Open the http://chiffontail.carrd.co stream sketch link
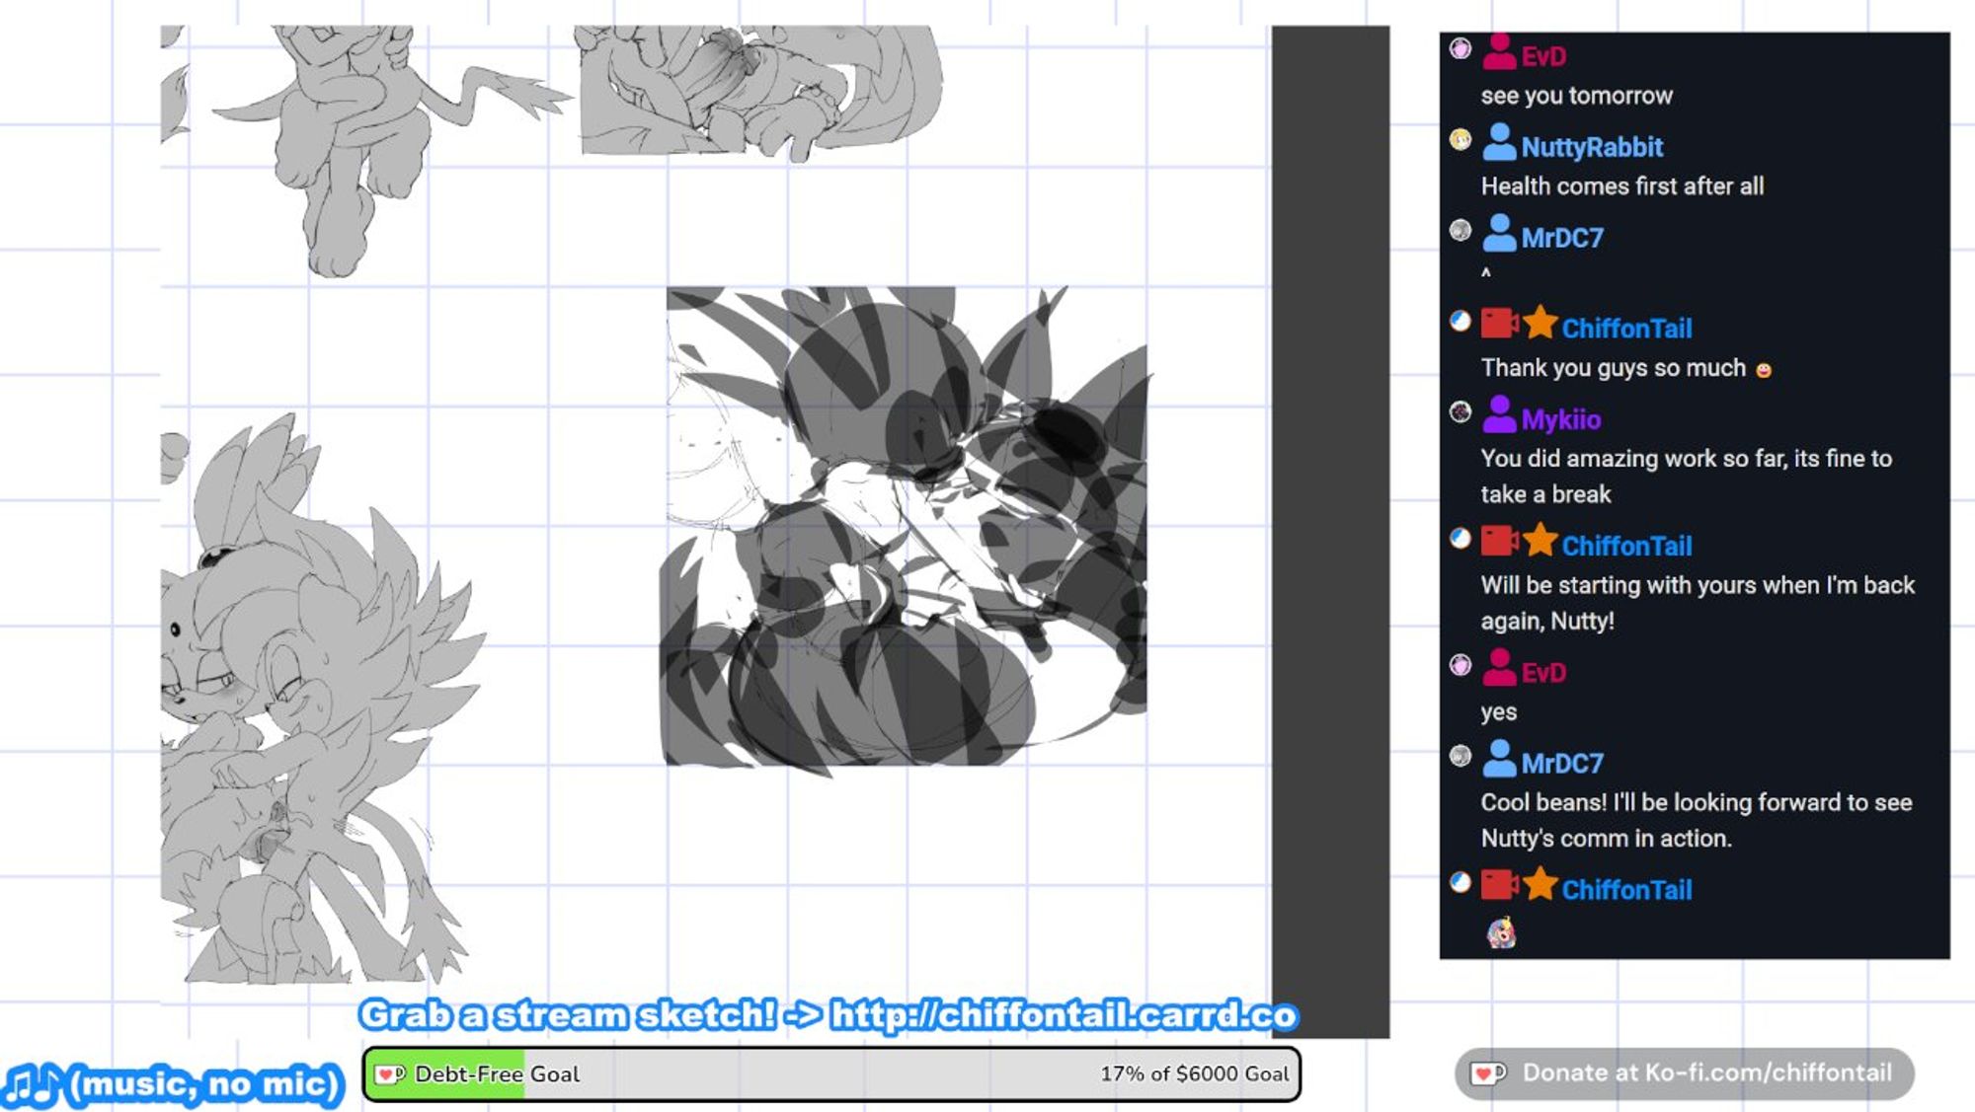 (1064, 1015)
